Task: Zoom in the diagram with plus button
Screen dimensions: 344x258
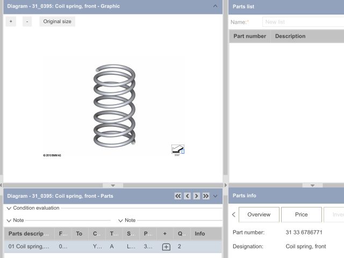Action: coord(11,21)
